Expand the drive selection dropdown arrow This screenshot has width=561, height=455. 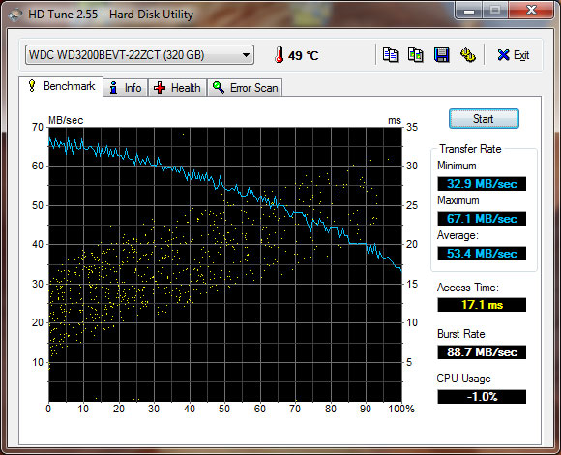coord(246,55)
